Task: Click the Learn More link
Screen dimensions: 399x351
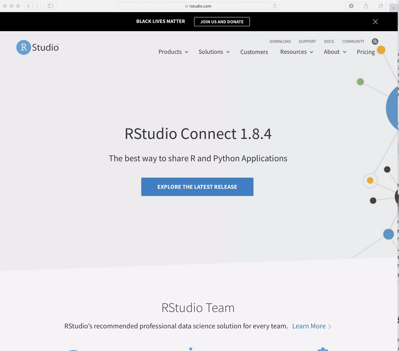Action: (x=311, y=326)
